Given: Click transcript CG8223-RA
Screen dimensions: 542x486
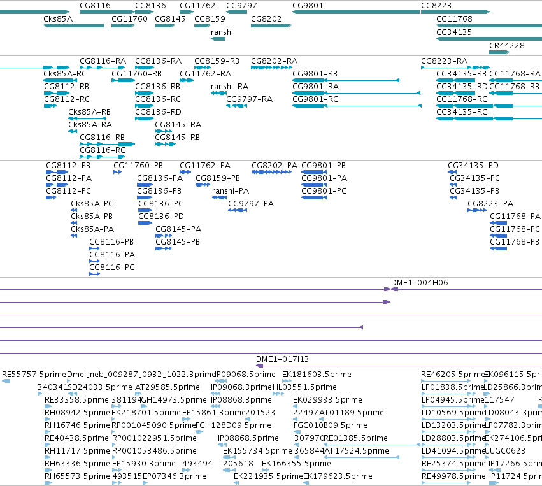Looking at the screenshot, I should [455, 68].
